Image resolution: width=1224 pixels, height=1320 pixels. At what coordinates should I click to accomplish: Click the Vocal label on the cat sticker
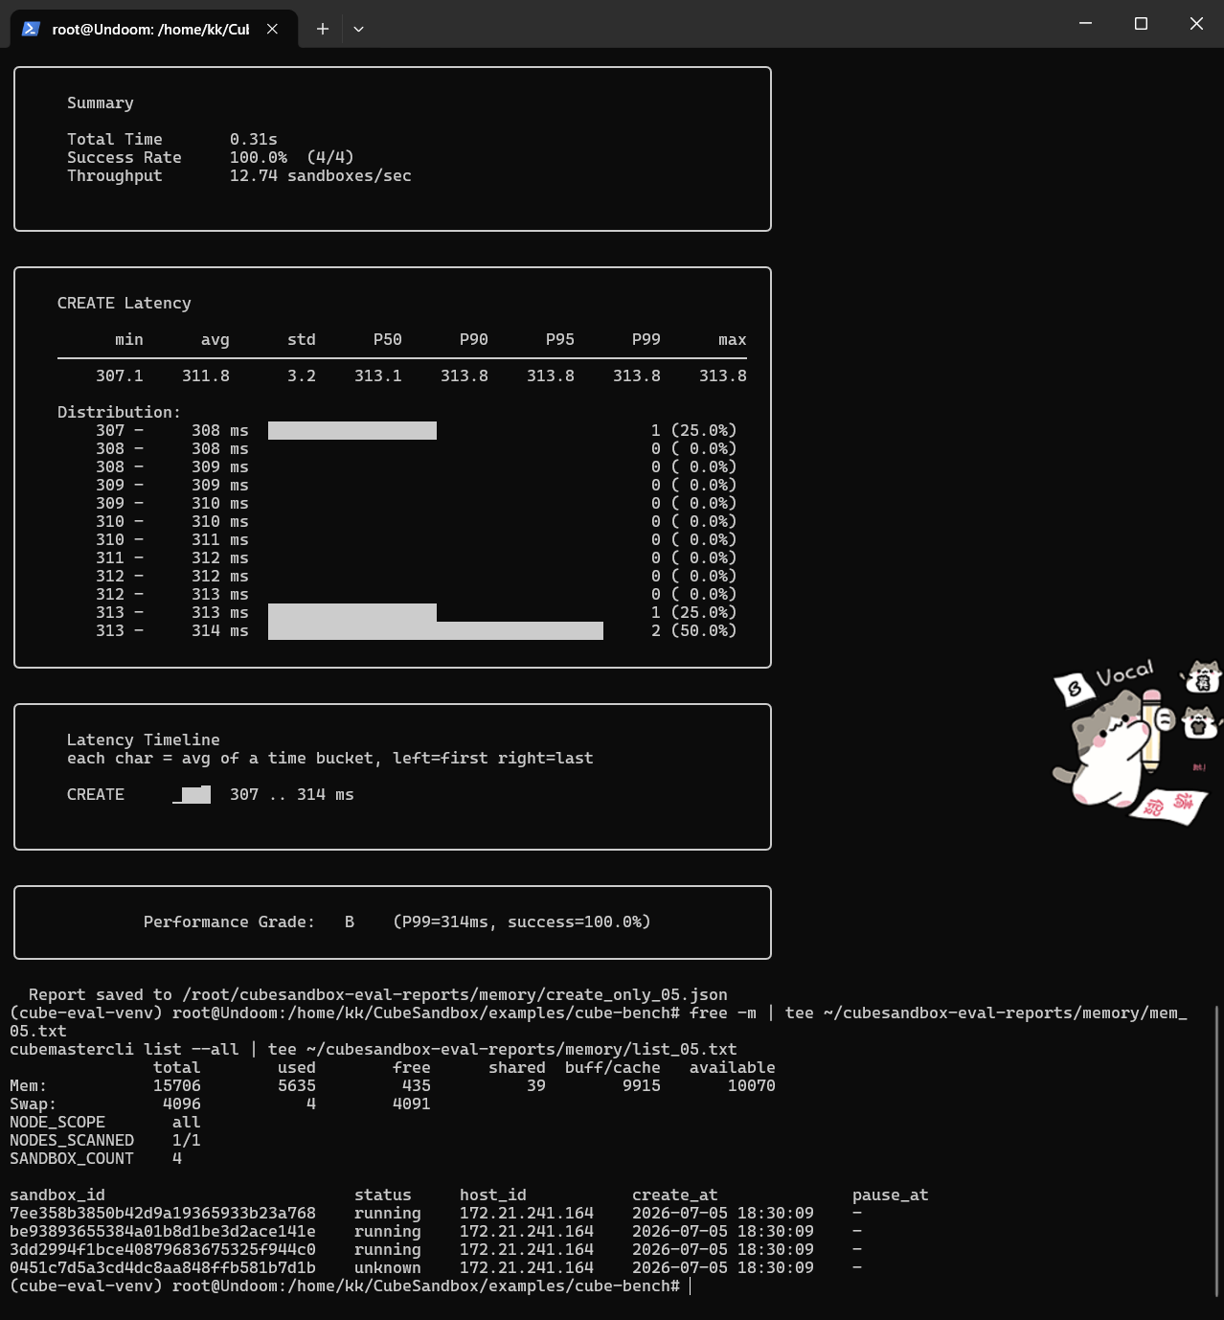tap(1124, 673)
